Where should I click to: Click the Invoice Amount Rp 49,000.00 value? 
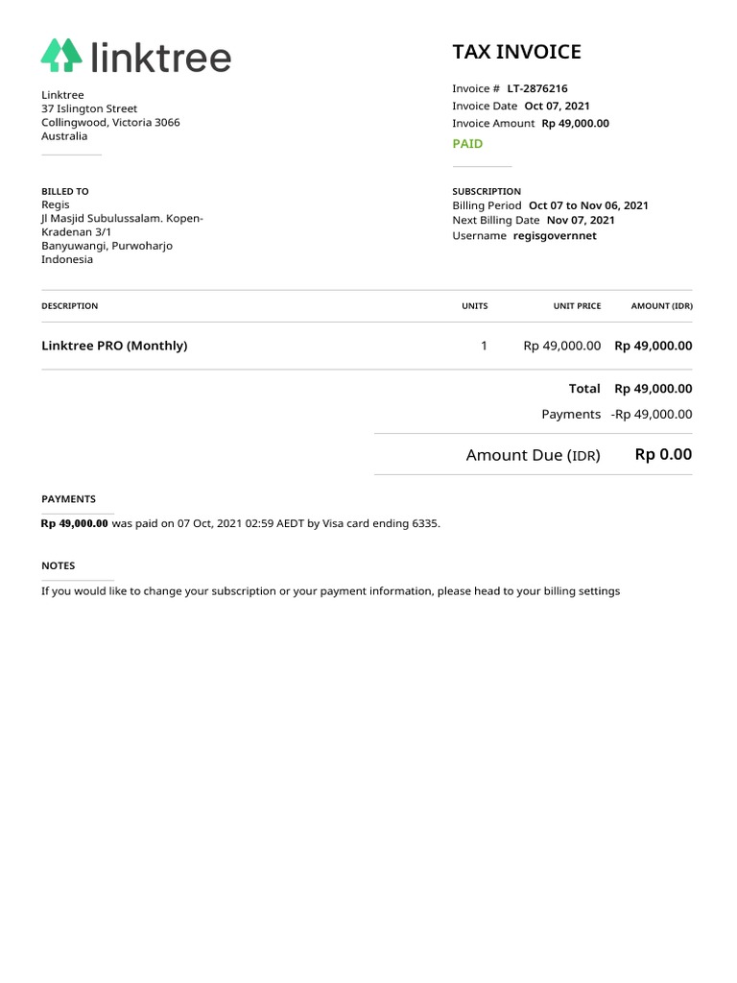click(576, 124)
